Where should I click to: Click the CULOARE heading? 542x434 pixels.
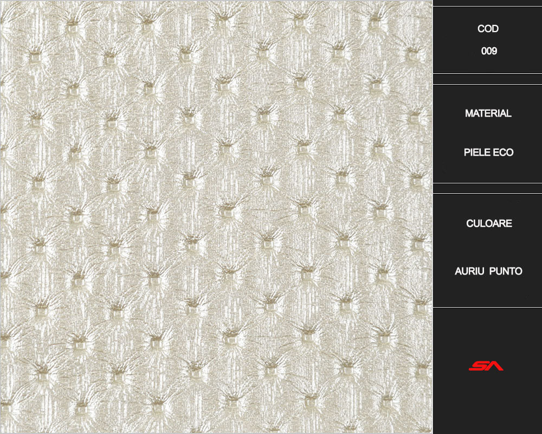point(489,223)
